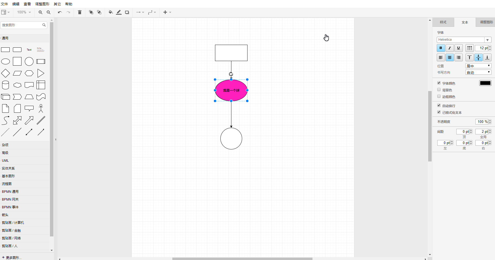This screenshot has height=260, width=495.
Task: Send the selection to back
Action: pos(99,12)
